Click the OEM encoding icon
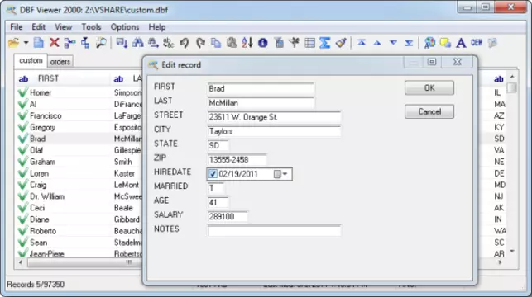Screen dimensions: 532x297 click(x=477, y=43)
